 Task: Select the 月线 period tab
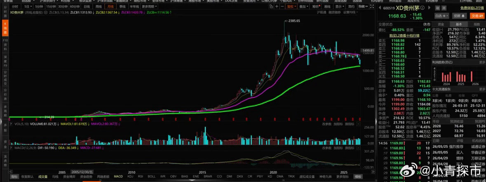[110, 7]
